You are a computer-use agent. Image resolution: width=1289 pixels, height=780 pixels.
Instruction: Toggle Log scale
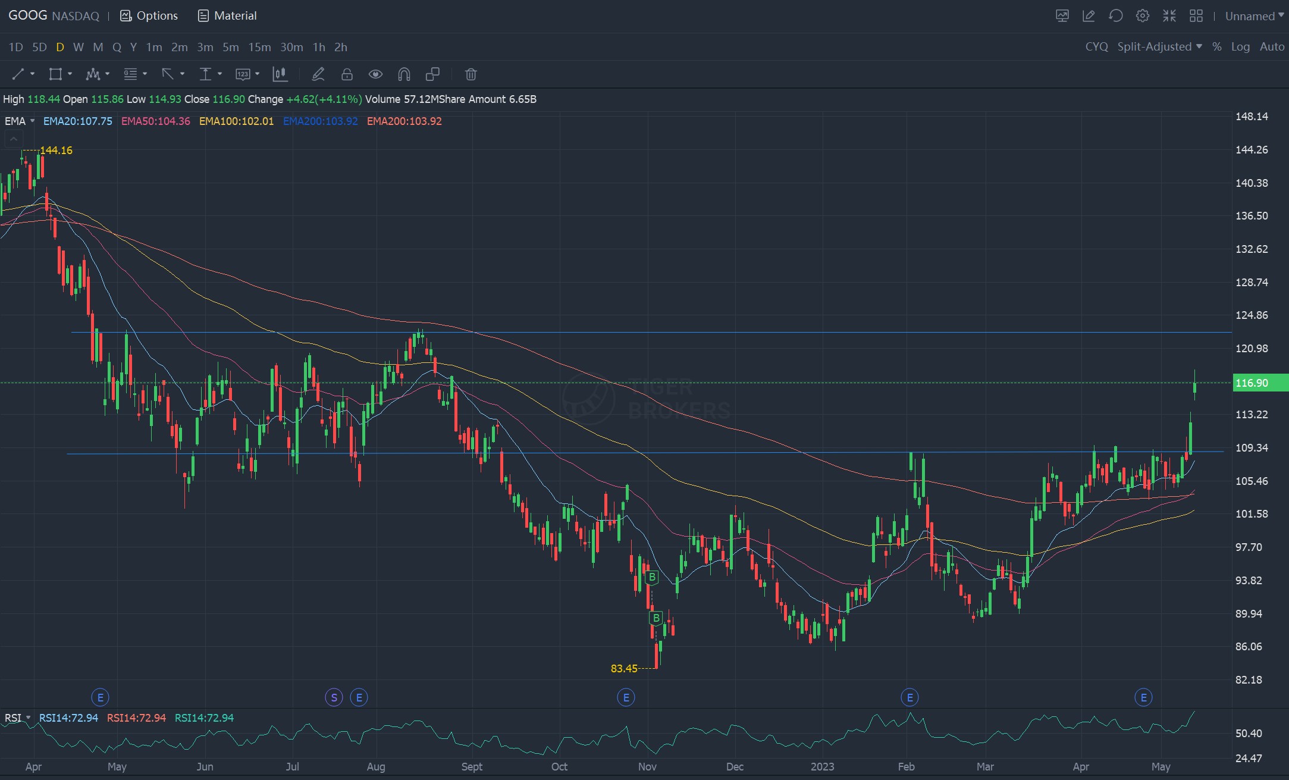tap(1240, 46)
